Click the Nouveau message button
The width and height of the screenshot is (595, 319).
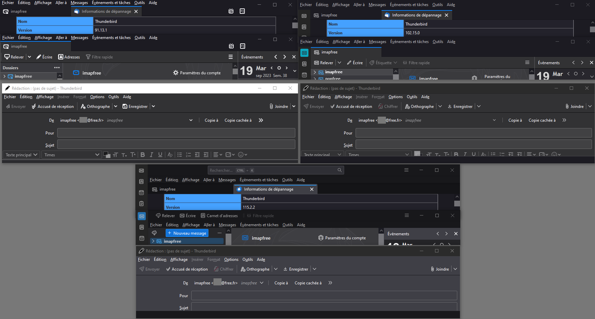(x=187, y=233)
